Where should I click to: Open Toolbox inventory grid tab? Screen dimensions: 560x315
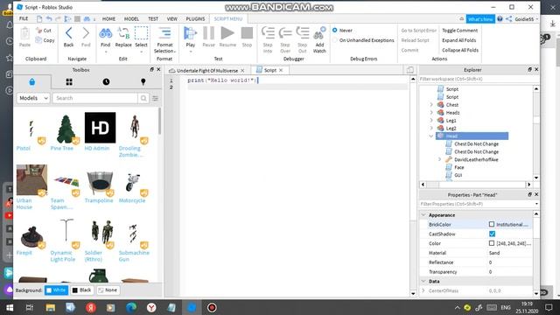tap(69, 81)
